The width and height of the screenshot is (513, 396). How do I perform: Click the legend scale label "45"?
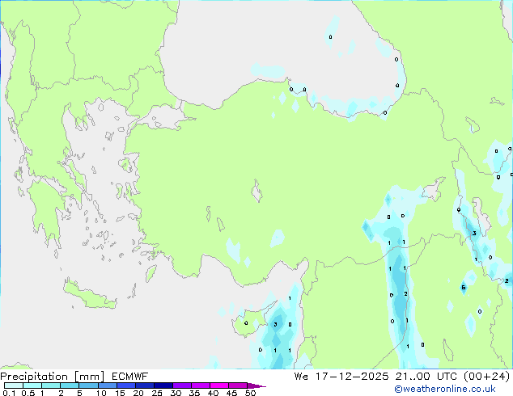pyautogui.click(x=231, y=393)
